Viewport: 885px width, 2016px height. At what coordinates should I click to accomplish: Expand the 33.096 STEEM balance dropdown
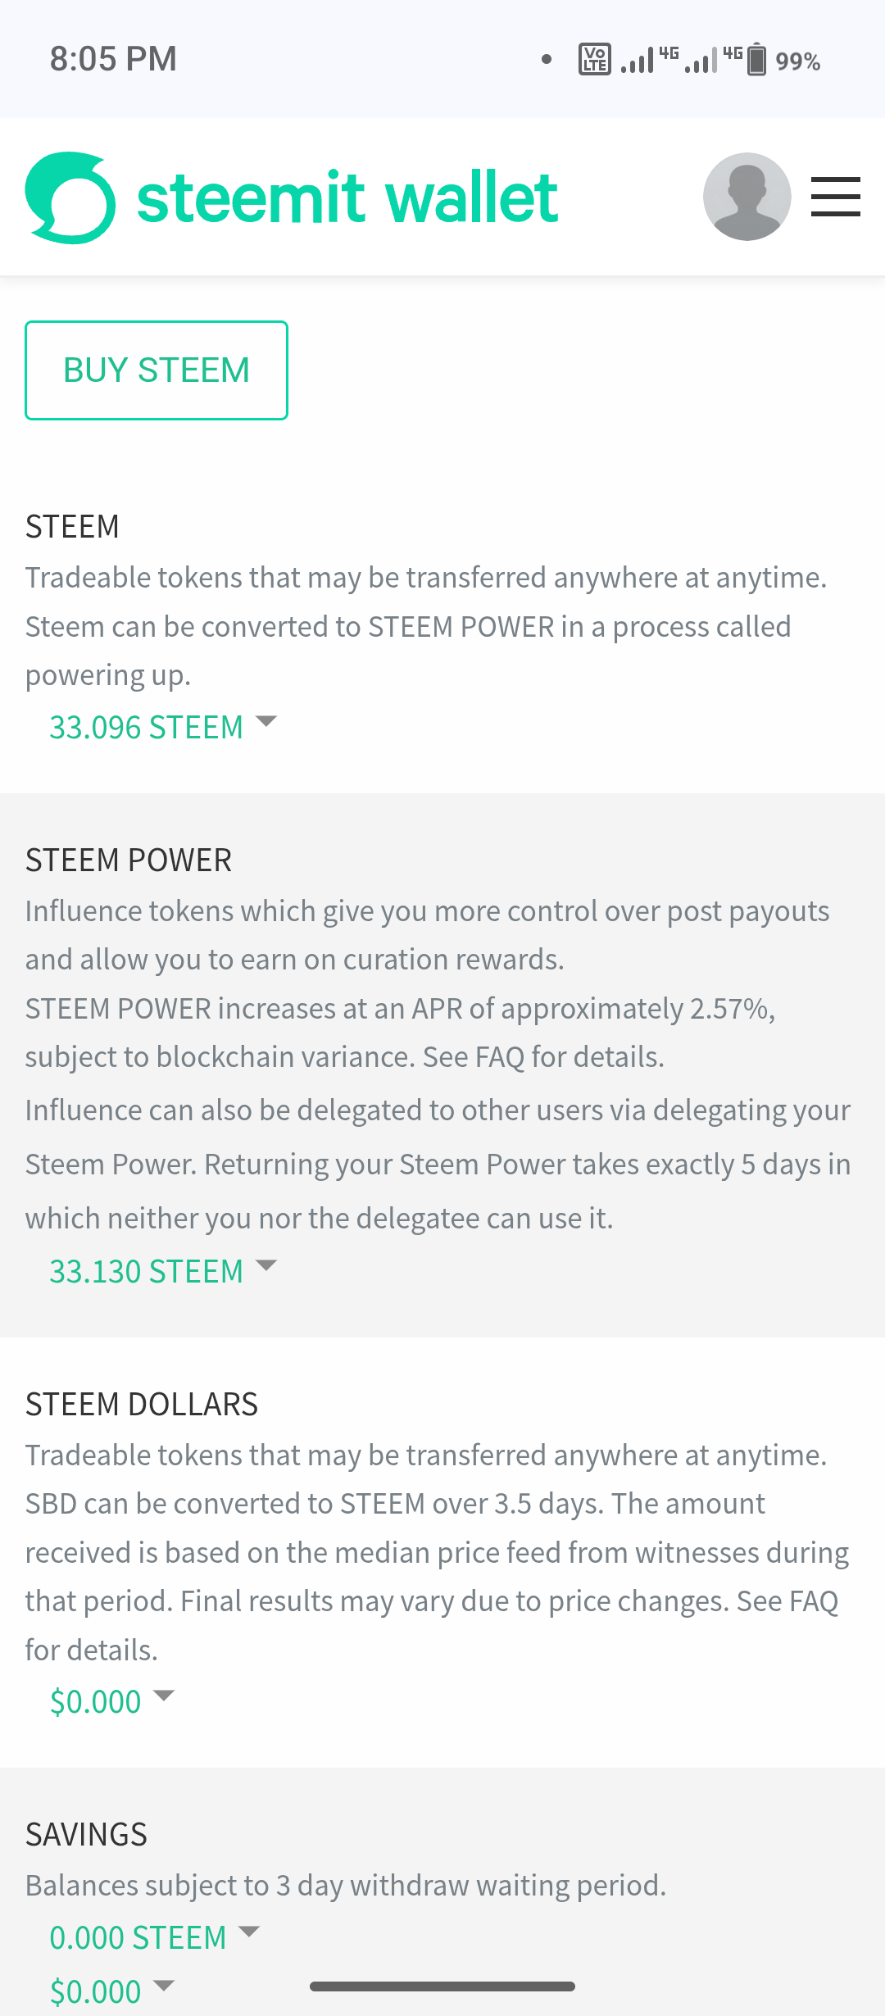pyautogui.click(x=147, y=727)
